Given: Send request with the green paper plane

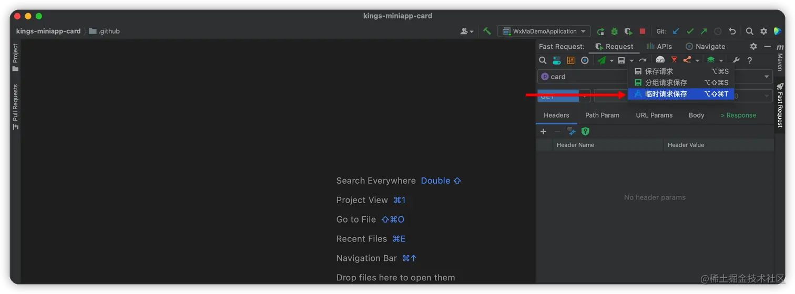Looking at the screenshot, I should (602, 60).
